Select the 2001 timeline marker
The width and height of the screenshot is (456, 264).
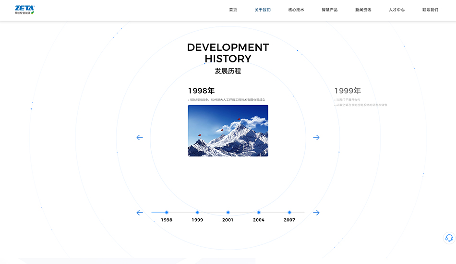click(x=228, y=212)
